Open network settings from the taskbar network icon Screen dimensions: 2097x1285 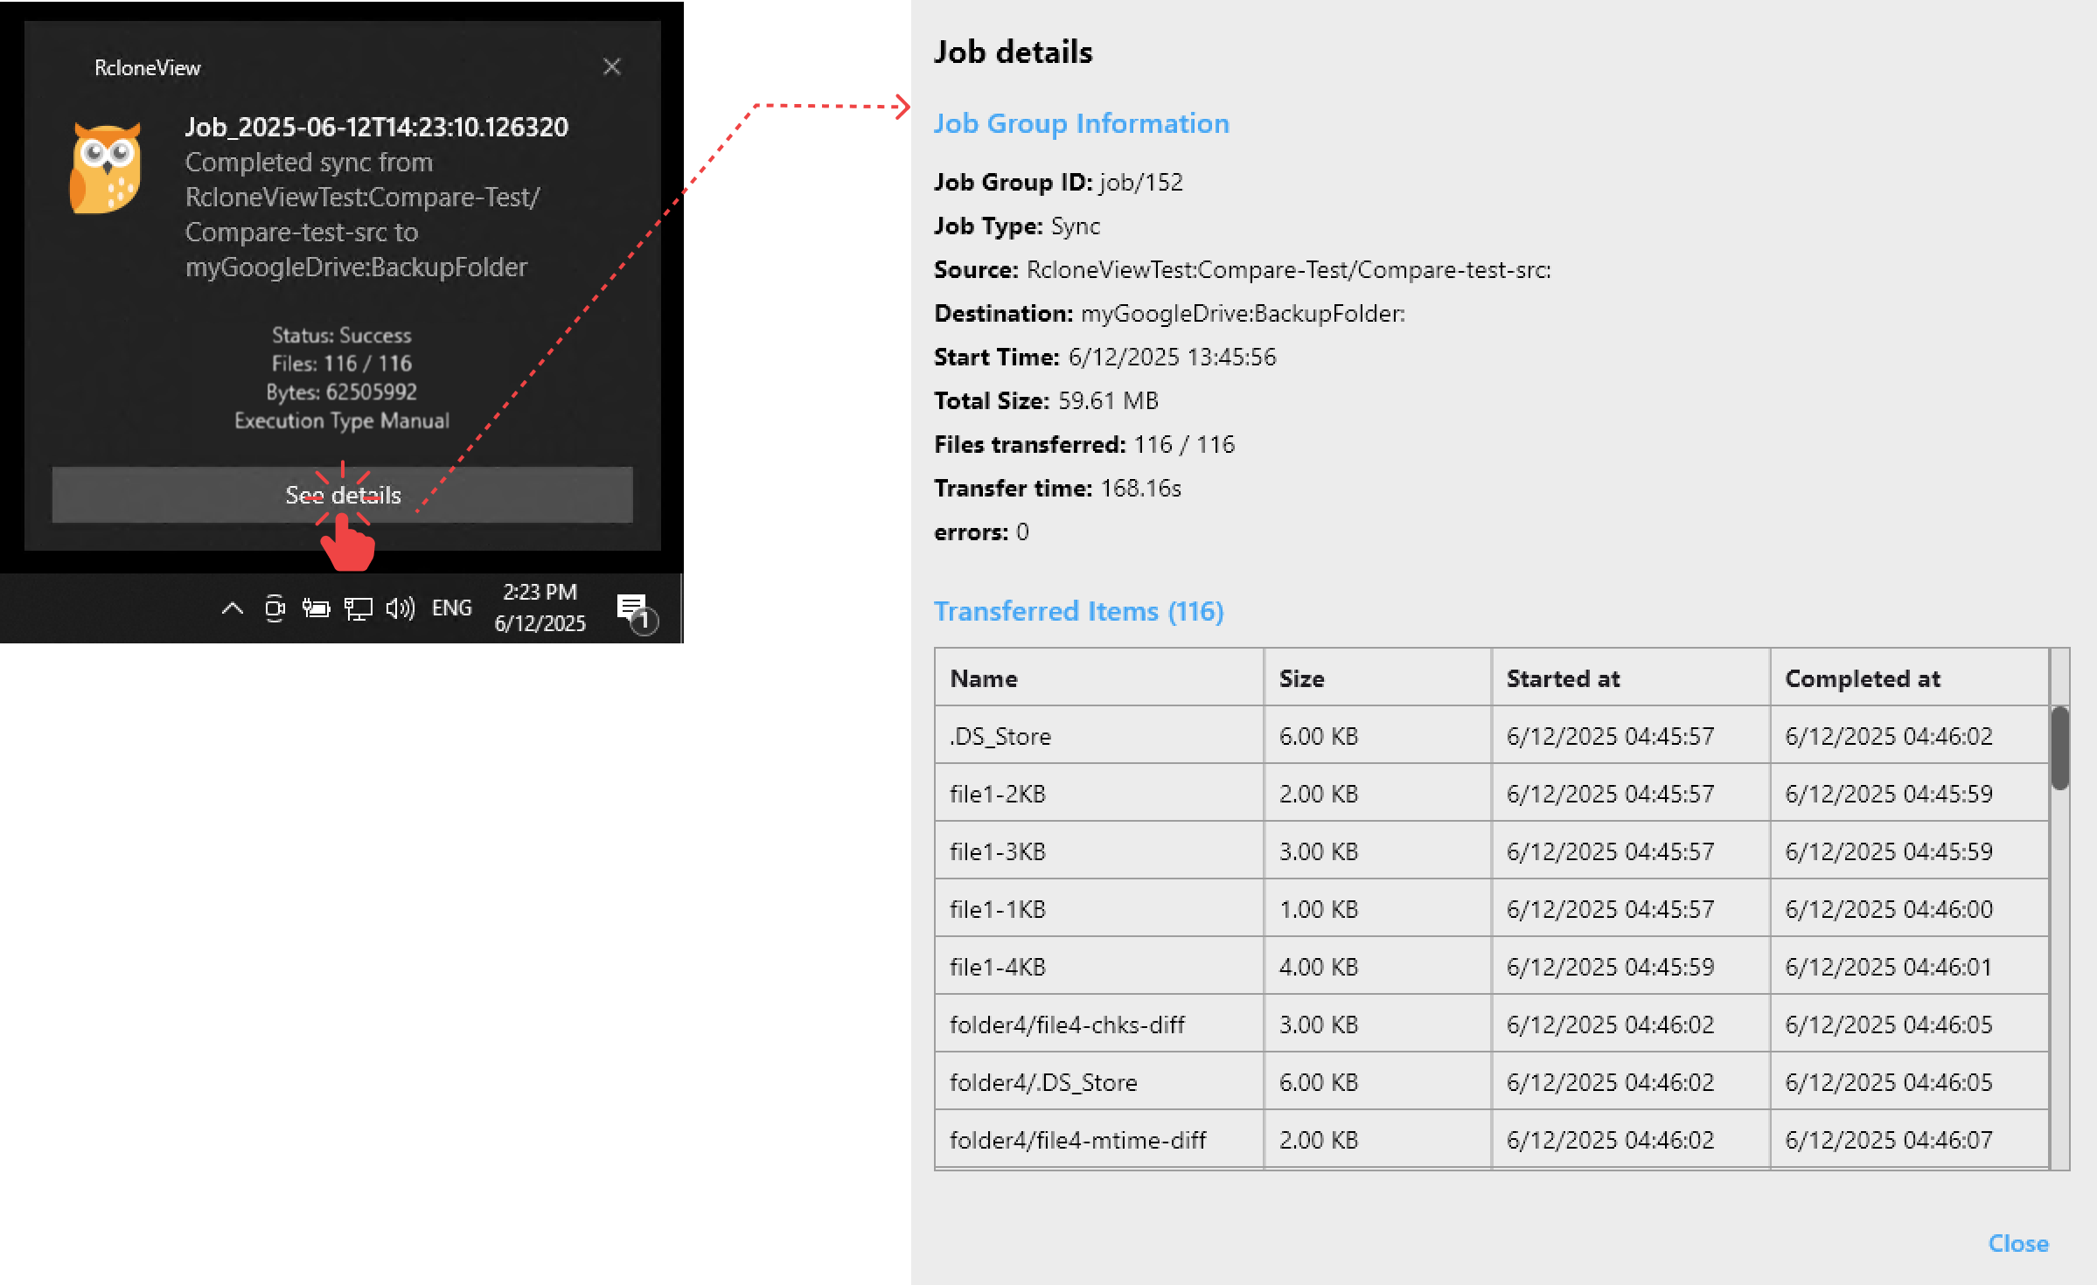358,607
